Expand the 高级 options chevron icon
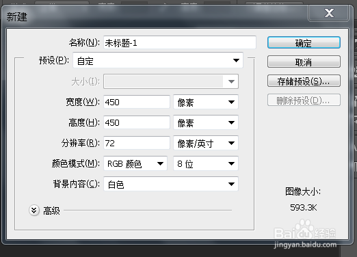This screenshot has width=357, height=257. point(34,211)
